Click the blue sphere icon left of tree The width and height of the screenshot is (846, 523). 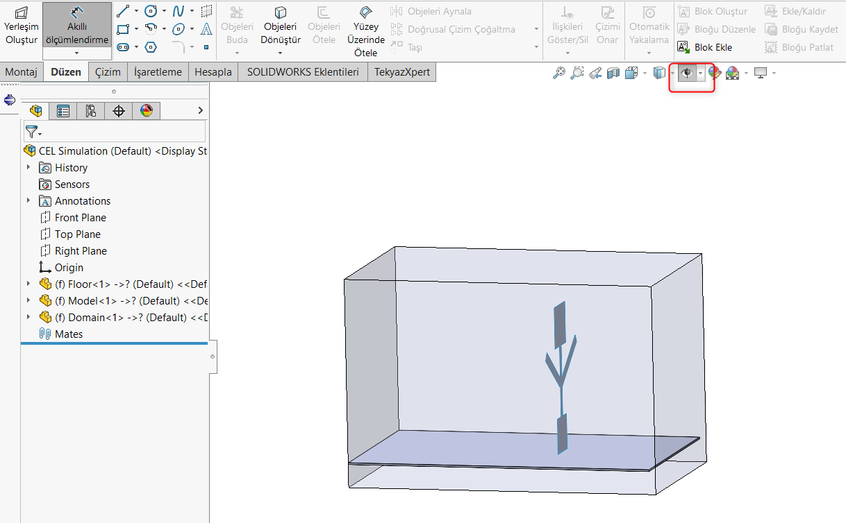[x=10, y=100]
